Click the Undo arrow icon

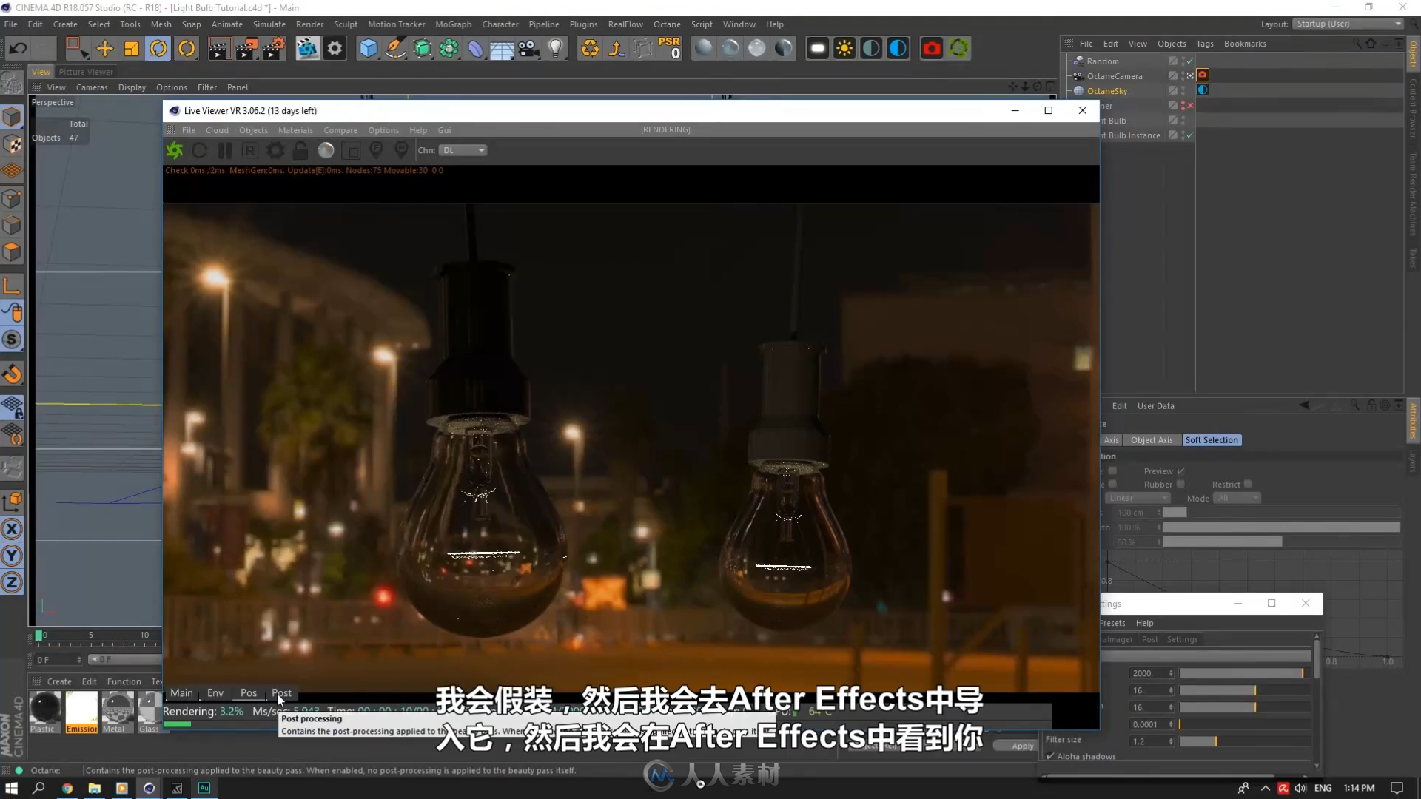18,49
